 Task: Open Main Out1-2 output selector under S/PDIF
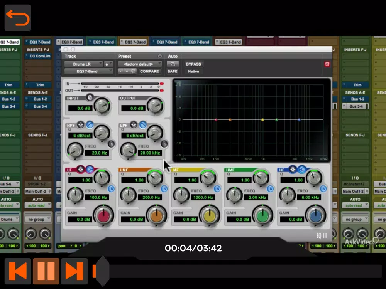(x=38, y=191)
